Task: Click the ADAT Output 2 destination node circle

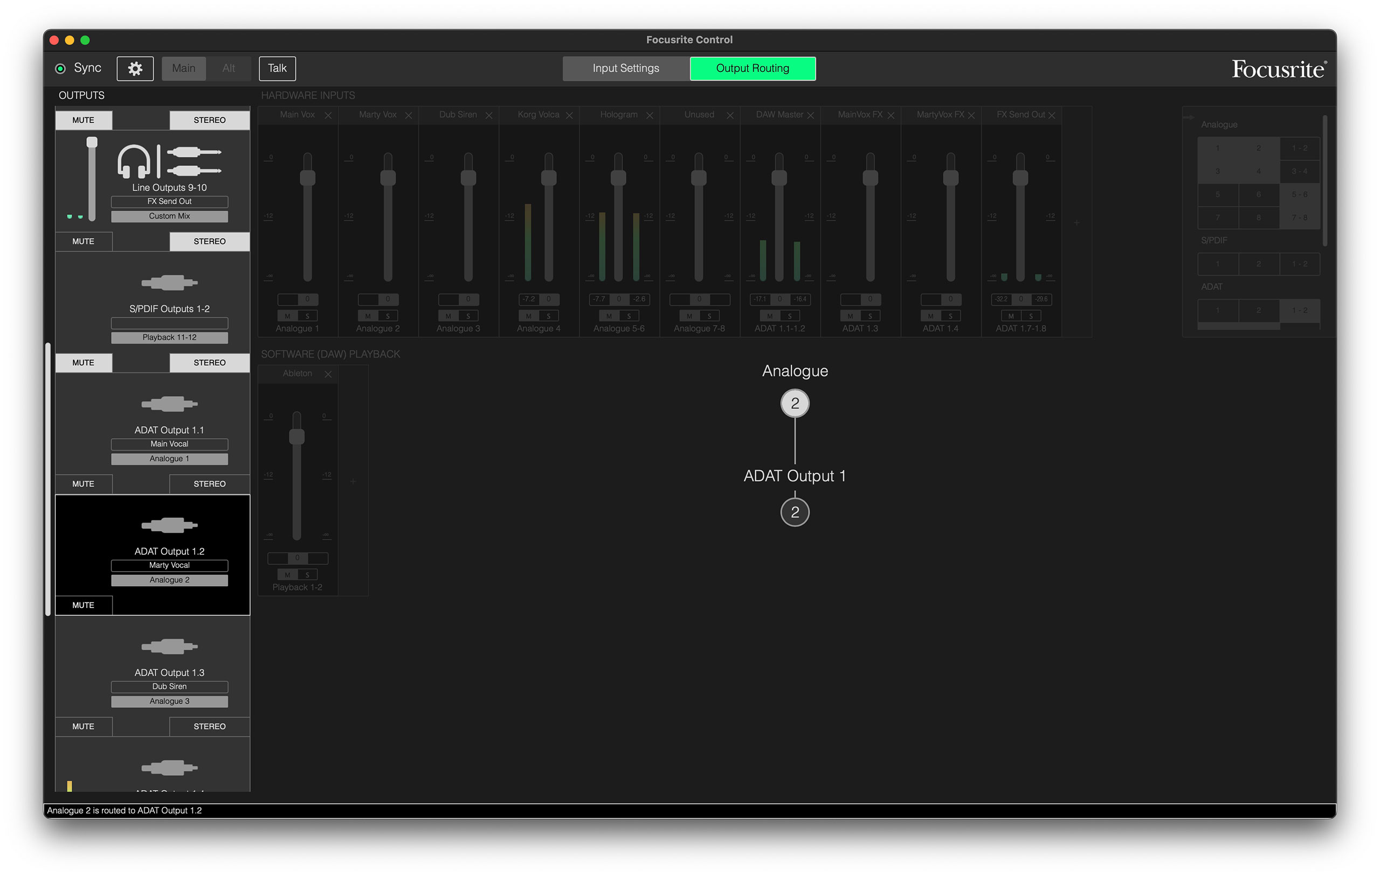Action: pyautogui.click(x=795, y=512)
